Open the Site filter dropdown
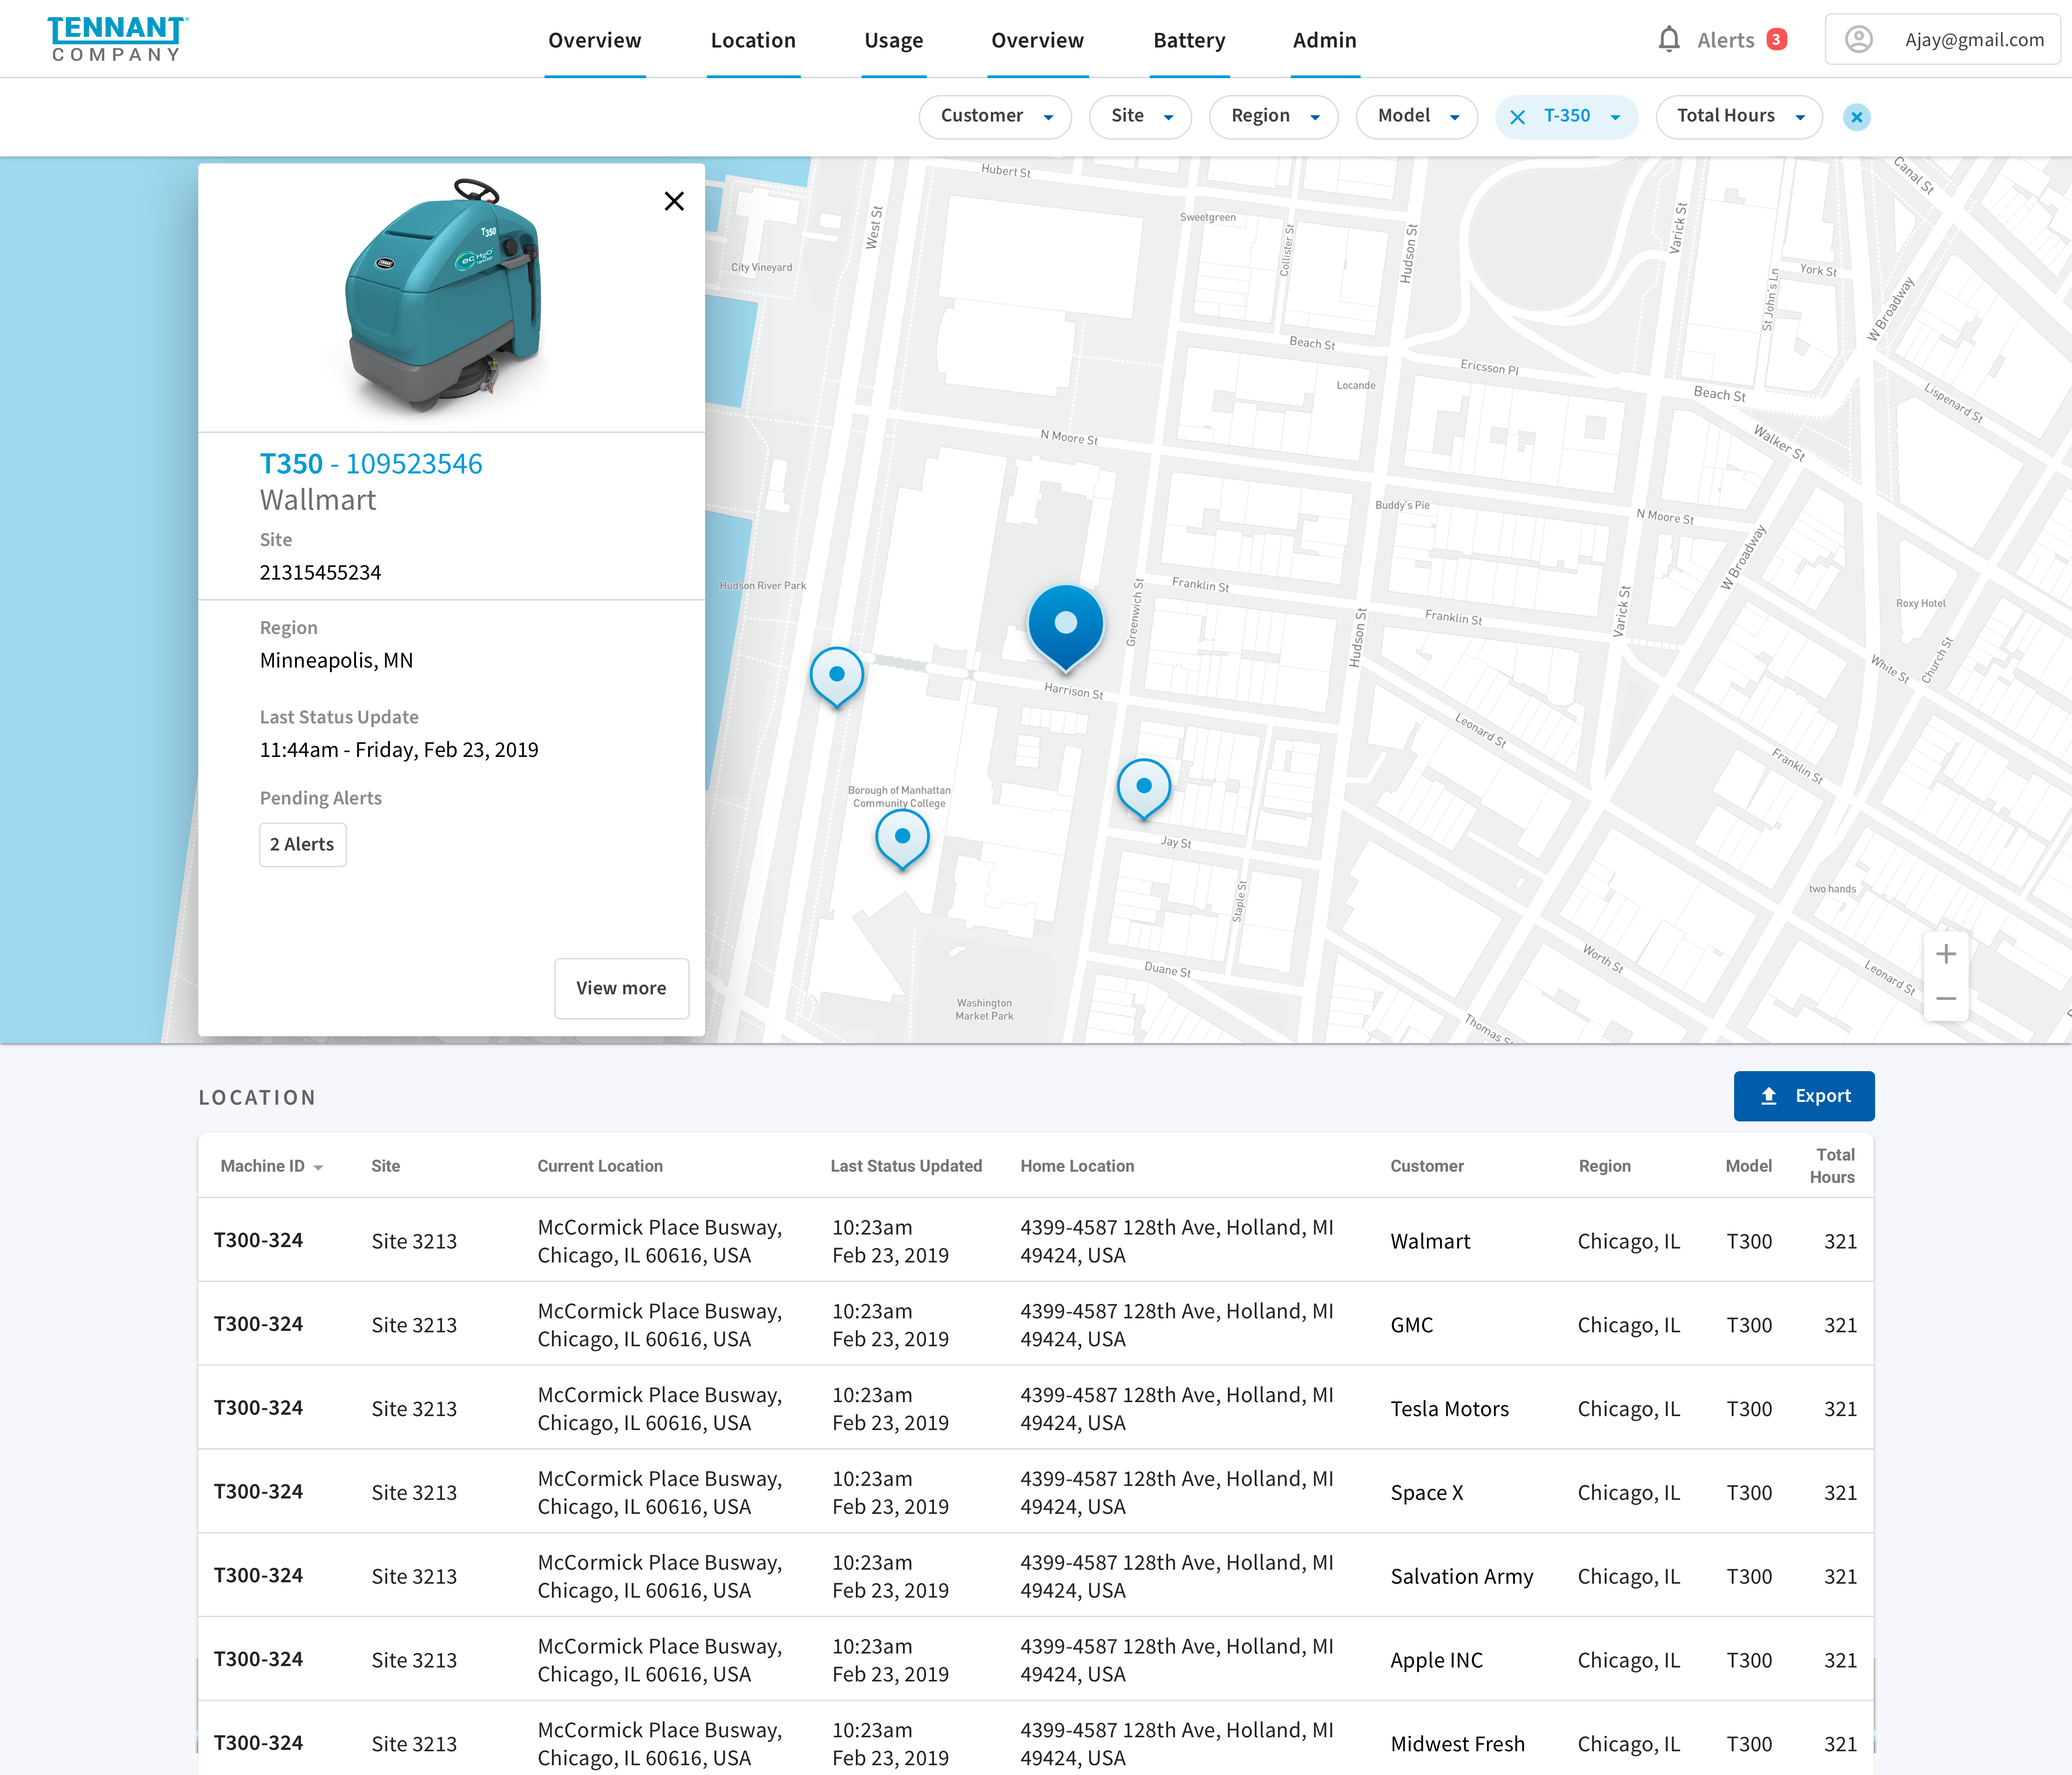The image size is (2072, 1775). (1140, 117)
